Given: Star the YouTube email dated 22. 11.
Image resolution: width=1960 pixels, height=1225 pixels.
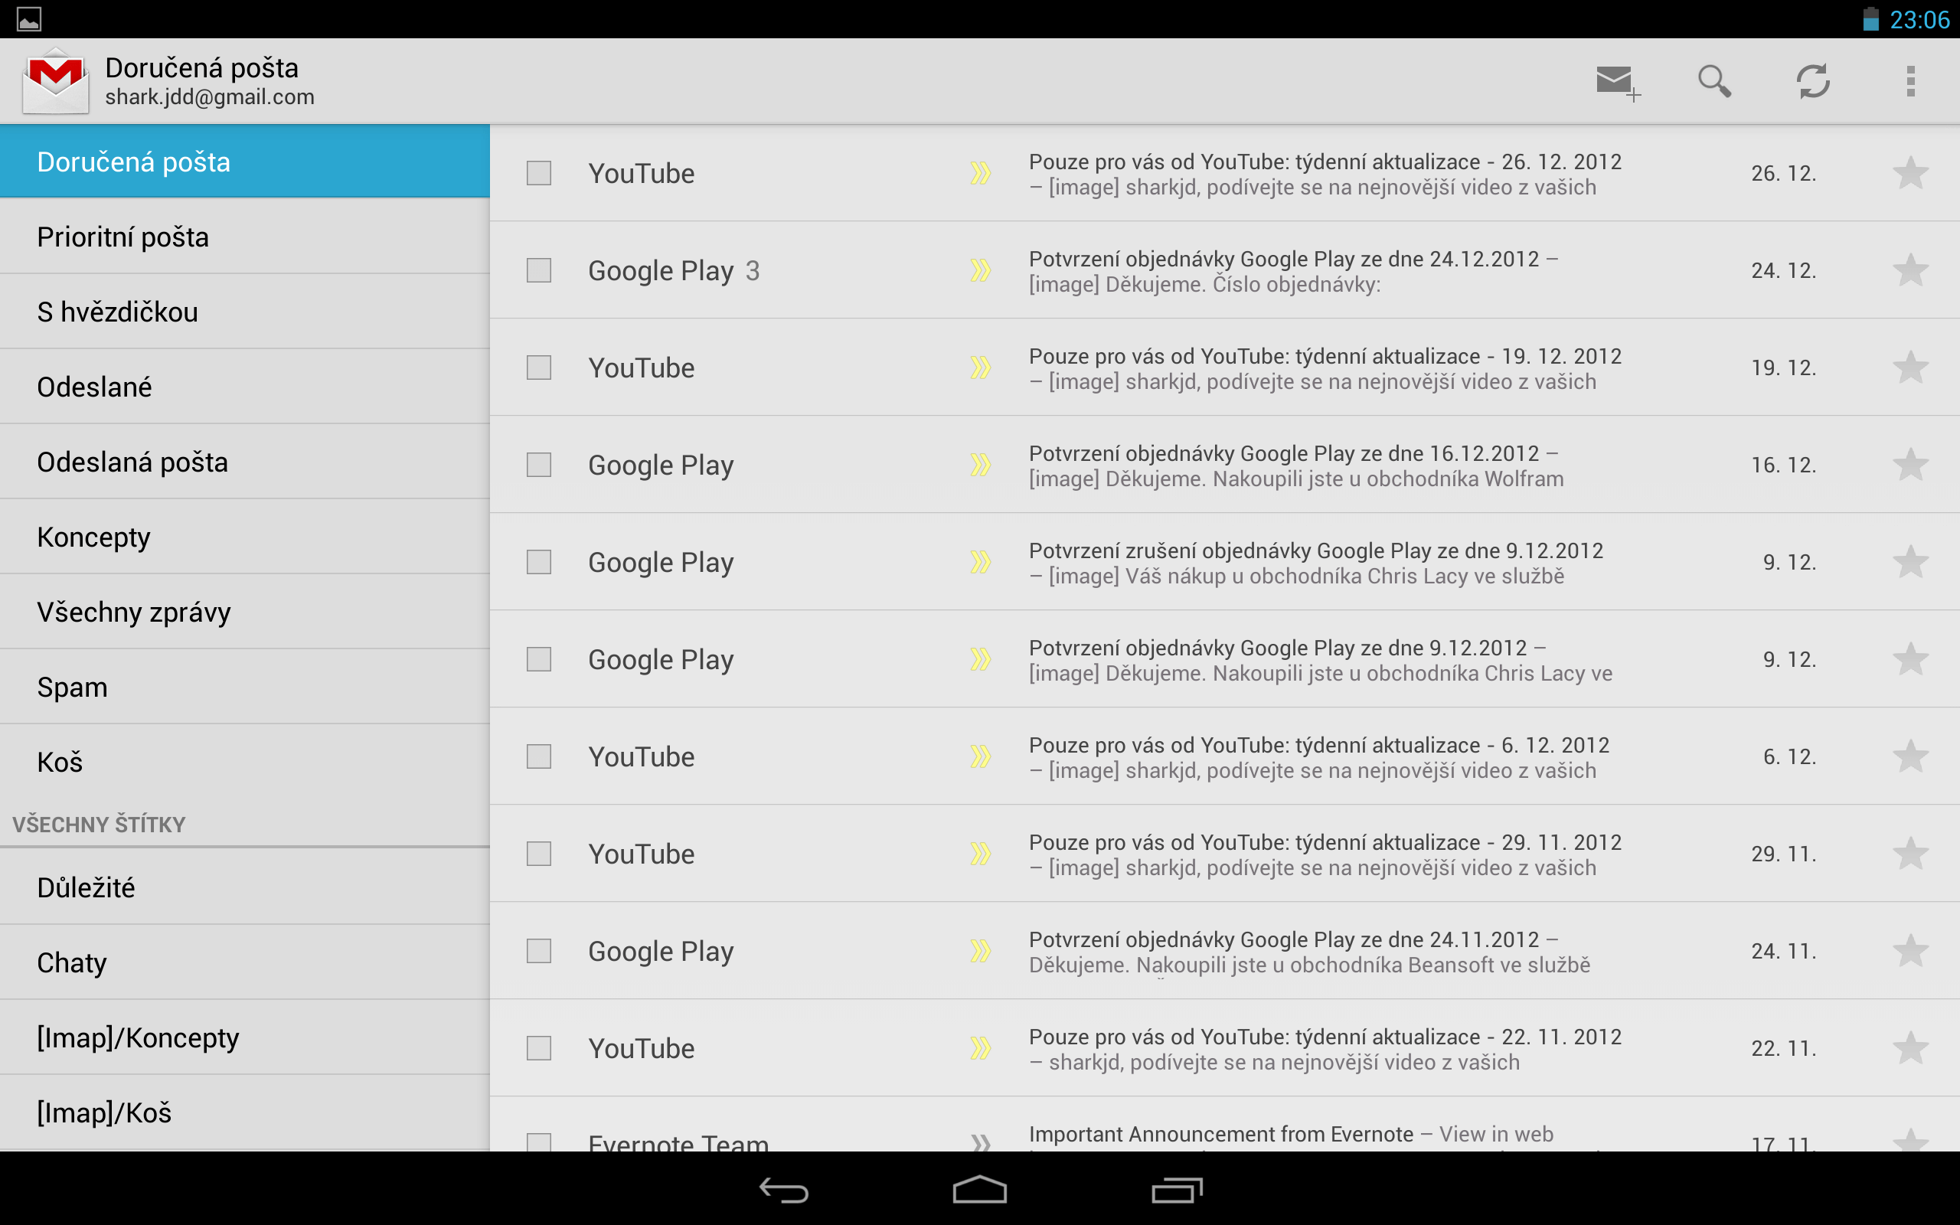Looking at the screenshot, I should 1909,1048.
